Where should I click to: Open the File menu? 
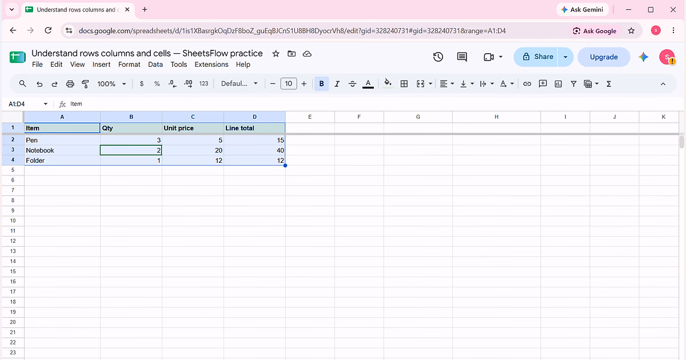coord(37,65)
